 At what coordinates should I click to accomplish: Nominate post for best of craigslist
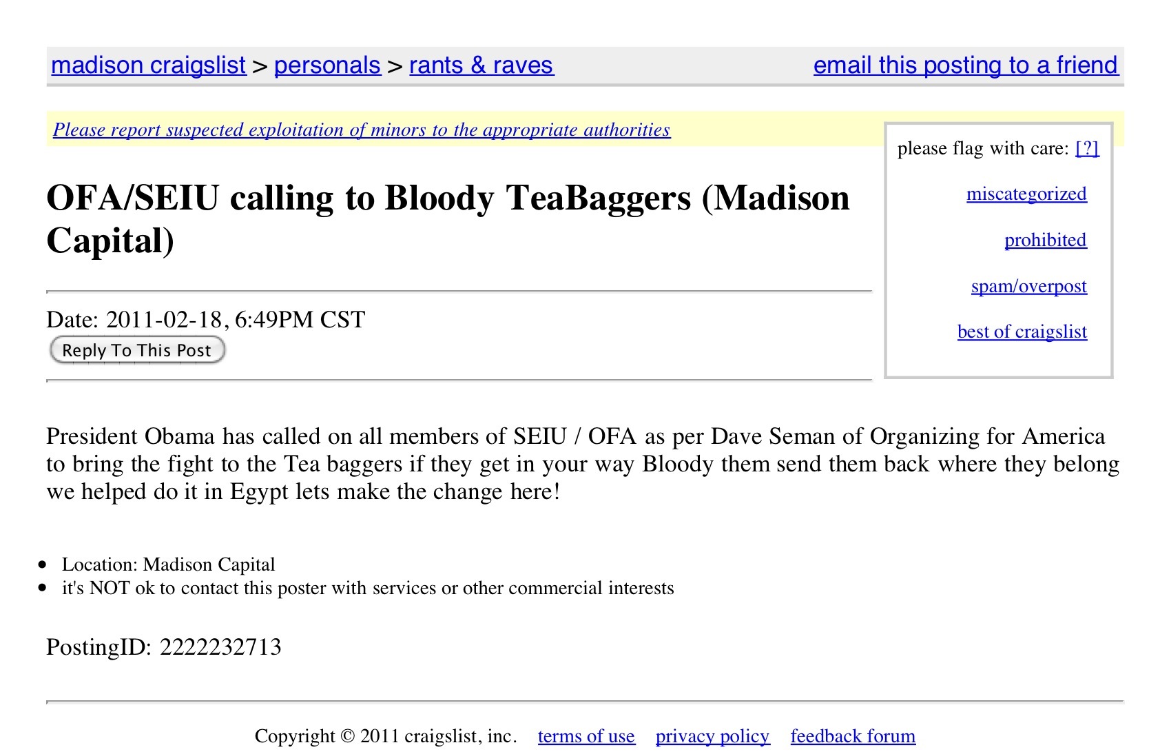pyautogui.click(x=1022, y=332)
